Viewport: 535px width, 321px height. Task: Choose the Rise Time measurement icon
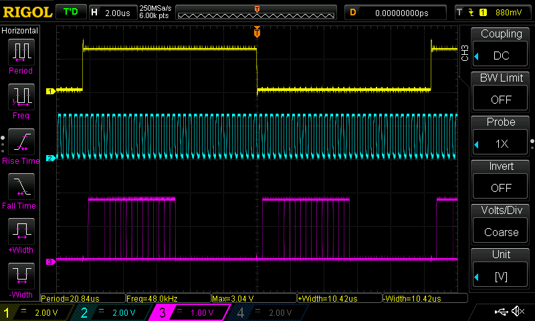pyautogui.click(x=20, y=142)
